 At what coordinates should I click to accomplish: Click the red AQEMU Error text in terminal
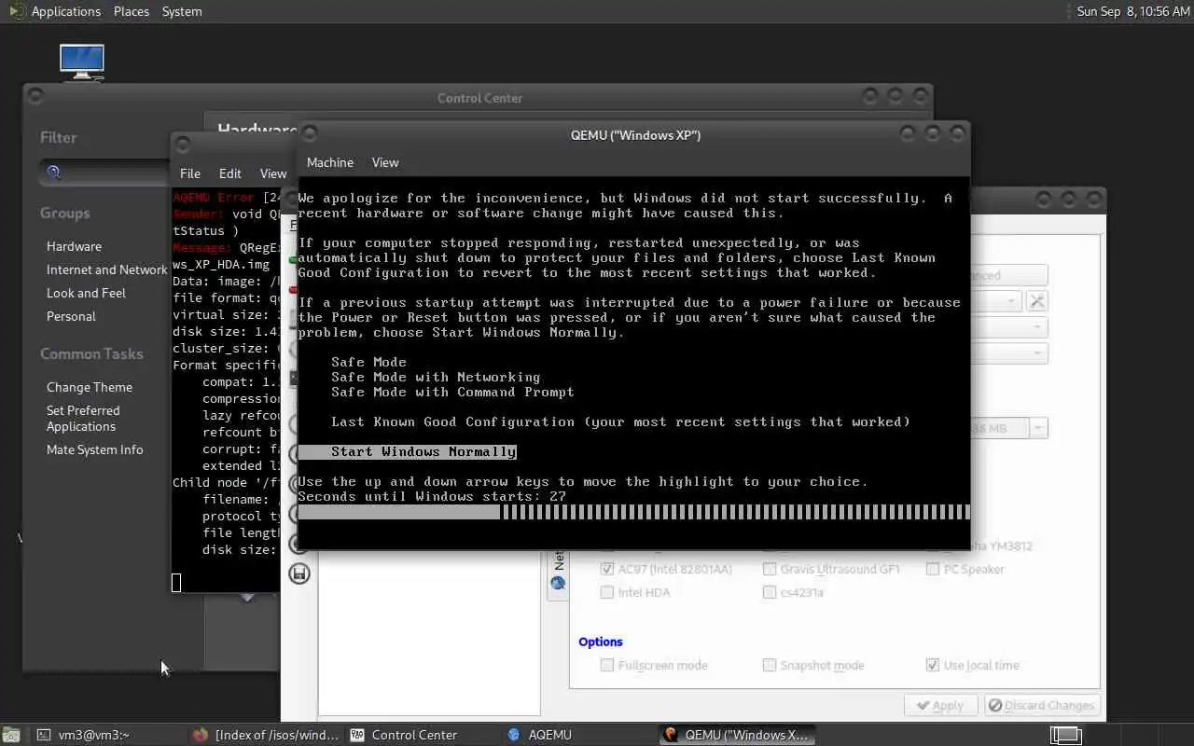click(x=214, y=198)
